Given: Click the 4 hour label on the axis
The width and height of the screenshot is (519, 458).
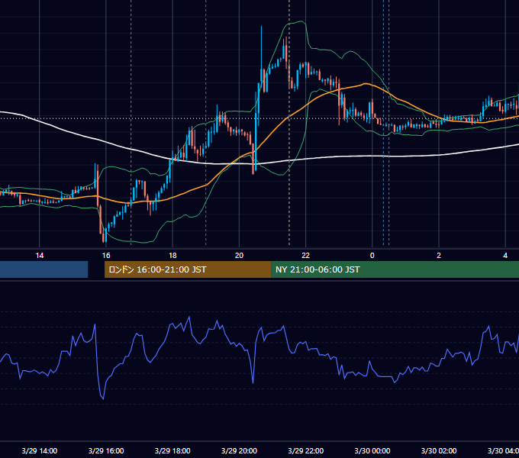Looking at the screenshot, I should pyautogui.click(x=505, y=256).
